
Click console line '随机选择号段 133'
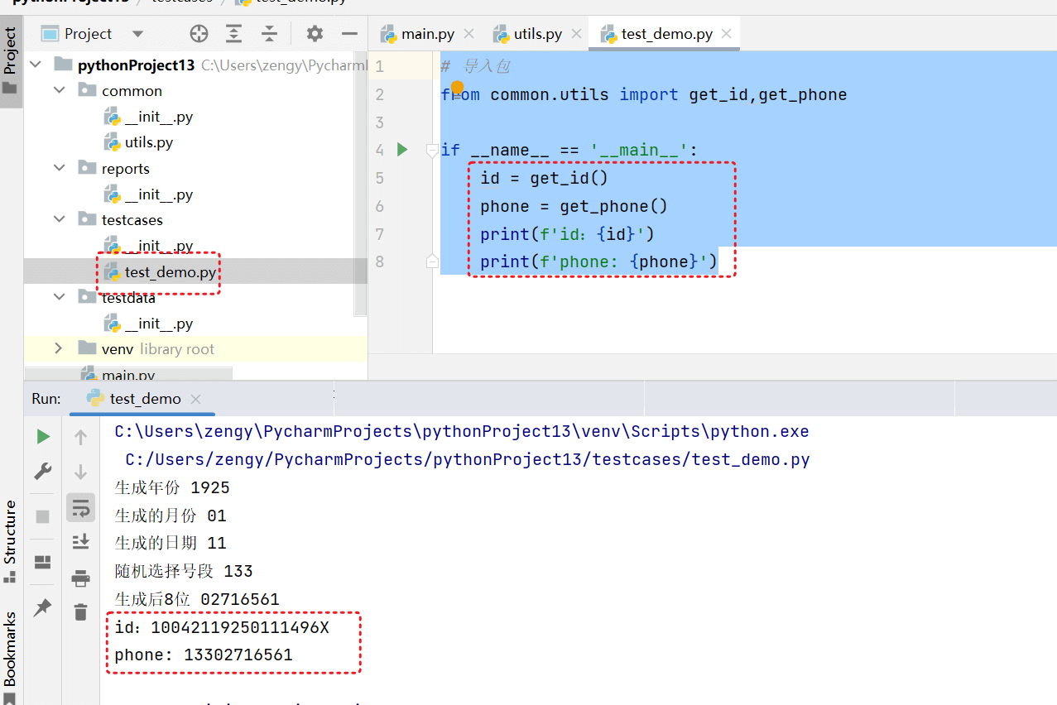[x=184, y=571]
